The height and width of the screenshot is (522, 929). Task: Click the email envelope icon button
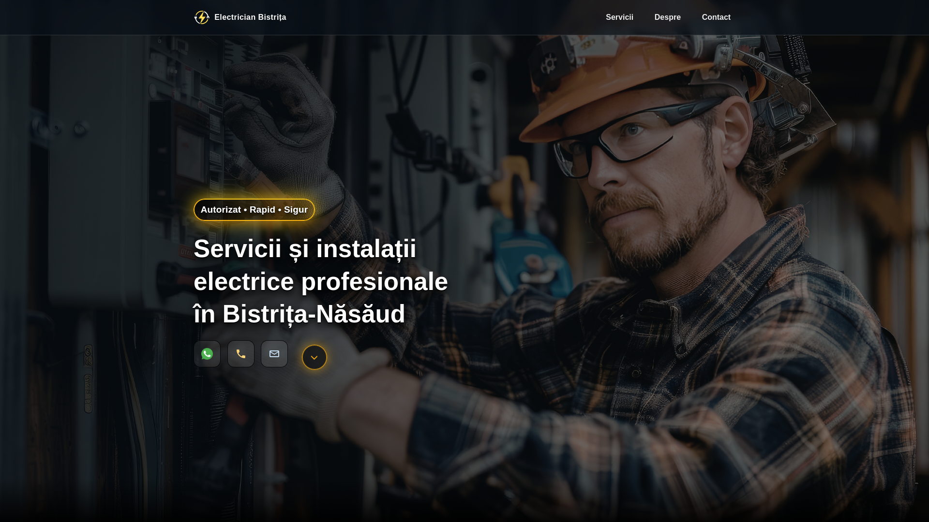(274, 354)
